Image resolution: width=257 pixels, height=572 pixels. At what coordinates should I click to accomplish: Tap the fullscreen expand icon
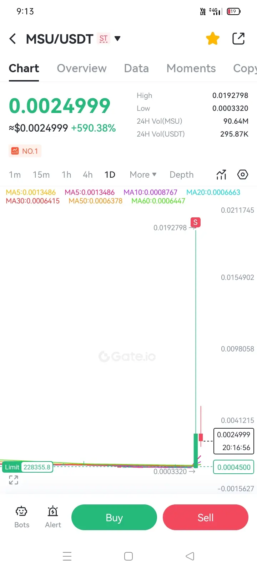pyautogui.click(x=14, y=480)
